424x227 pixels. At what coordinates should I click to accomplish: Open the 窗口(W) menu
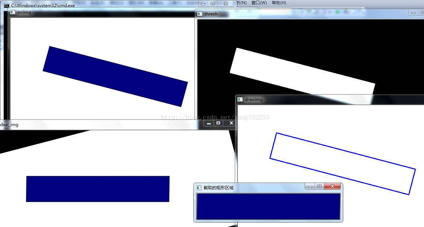click(259, 3)
